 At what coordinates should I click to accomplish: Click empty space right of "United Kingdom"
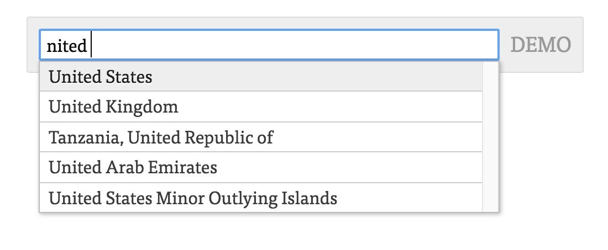pos(332,107)
